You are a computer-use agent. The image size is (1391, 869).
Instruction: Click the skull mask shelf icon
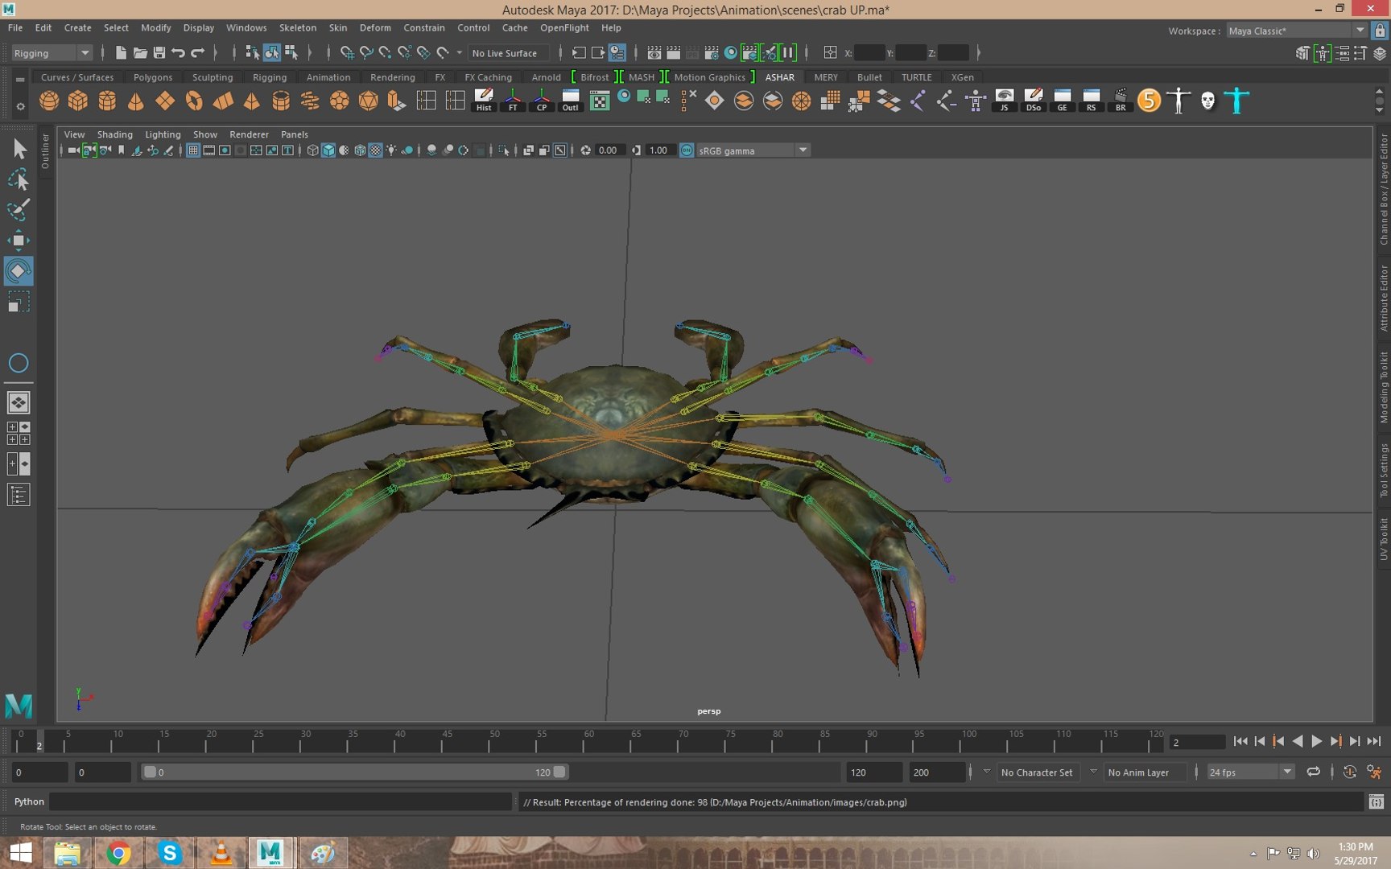tap(1207, 101)
